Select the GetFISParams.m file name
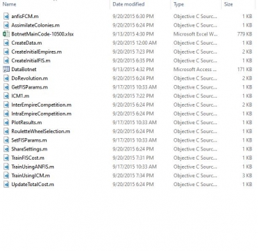 pos(29,87)
